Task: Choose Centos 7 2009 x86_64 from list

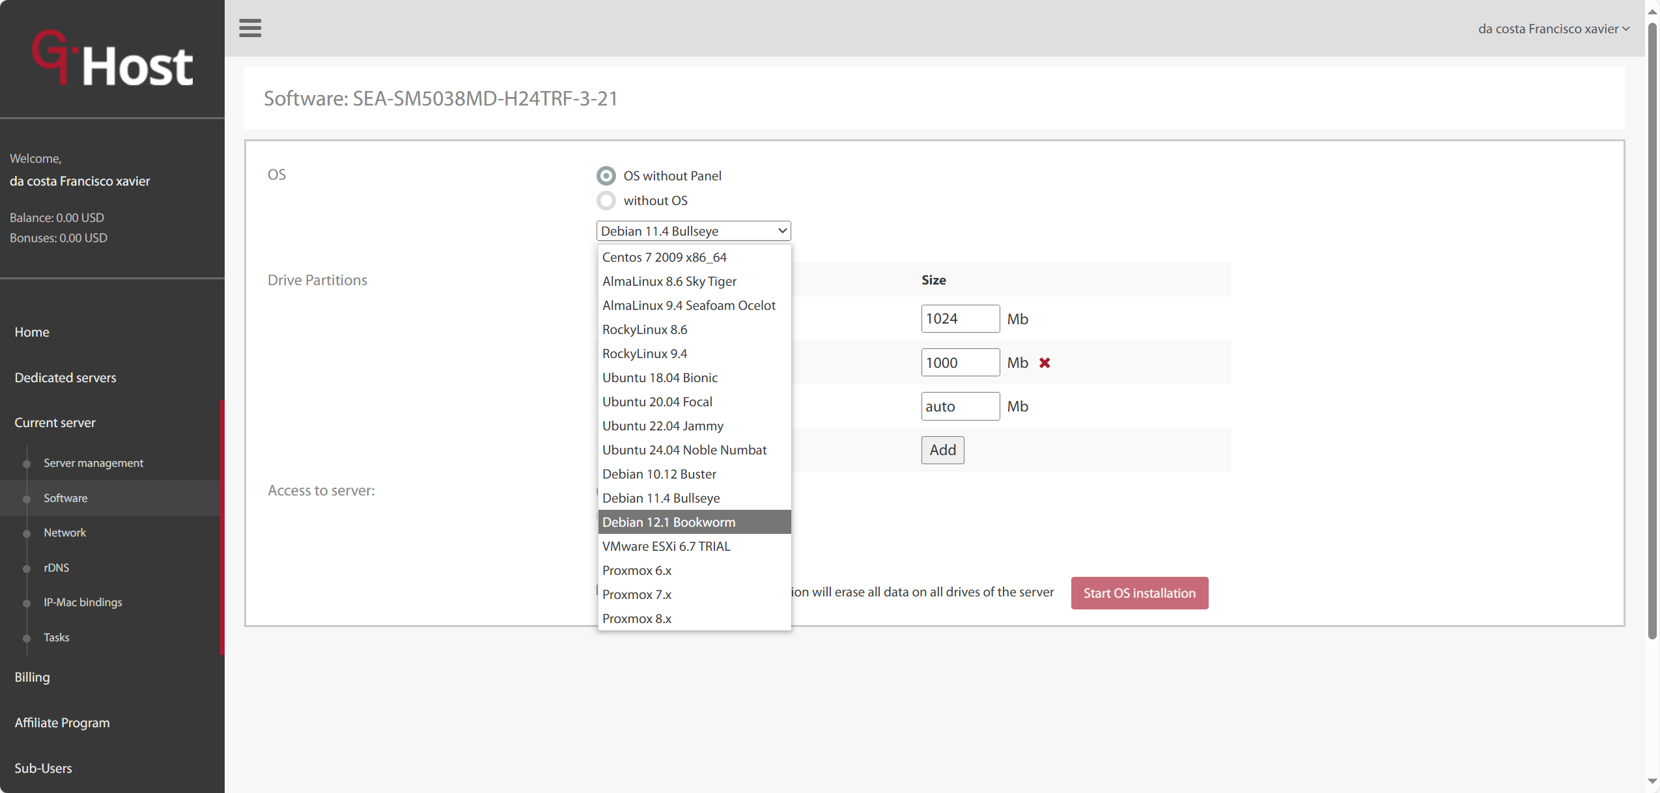Action: pyautogui.click(x=694, y=257)
